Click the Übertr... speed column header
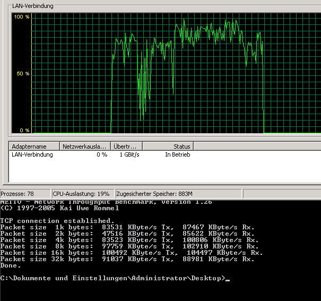 [126, 146]
